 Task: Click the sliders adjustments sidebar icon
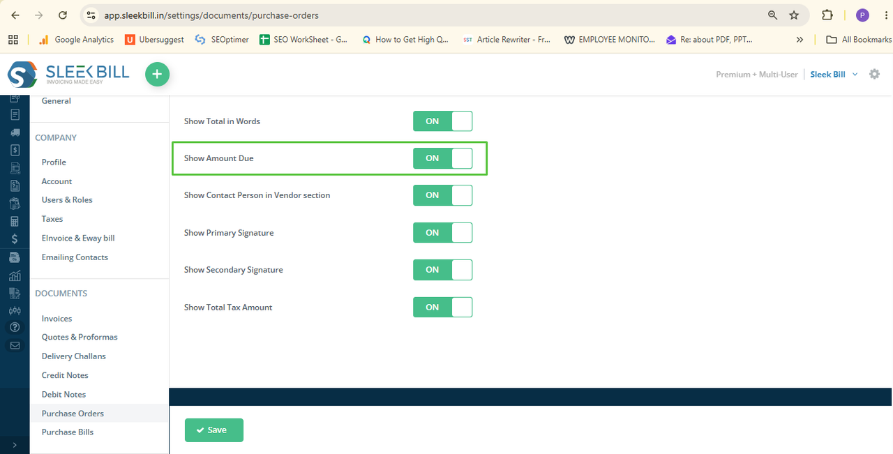click(x=15, y=310)
